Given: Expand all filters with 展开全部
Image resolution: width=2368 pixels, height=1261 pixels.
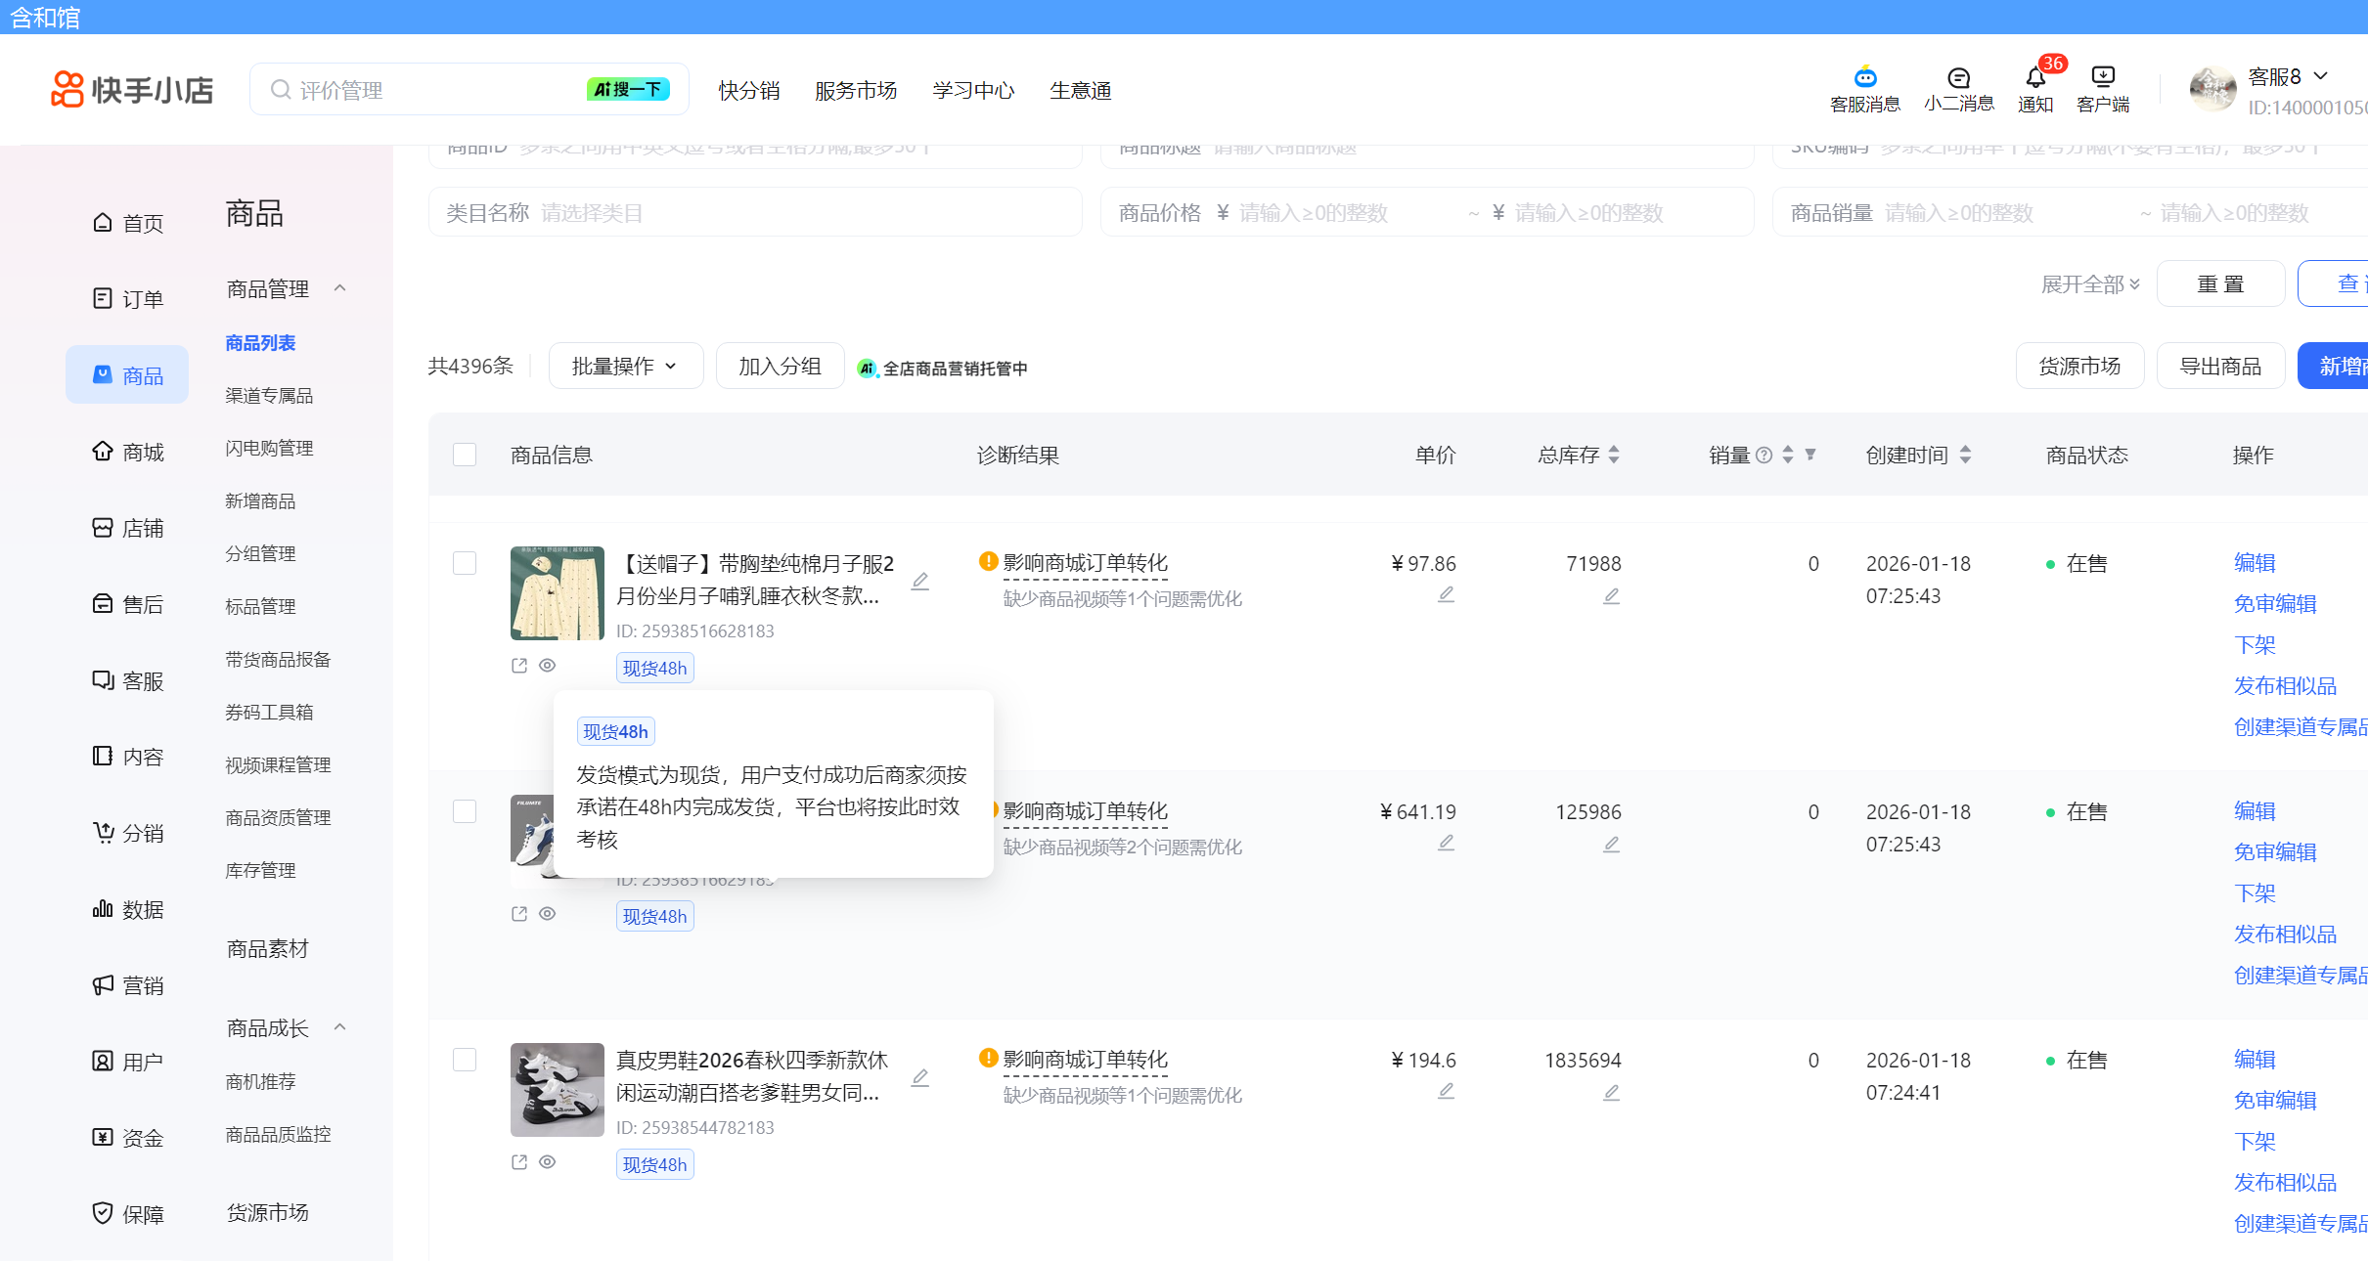Looking at the screenshot, I should coord(2088,283).
